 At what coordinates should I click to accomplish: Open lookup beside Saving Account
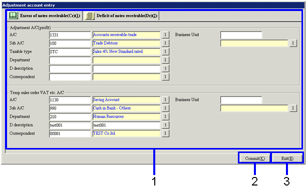coord(165,99)
